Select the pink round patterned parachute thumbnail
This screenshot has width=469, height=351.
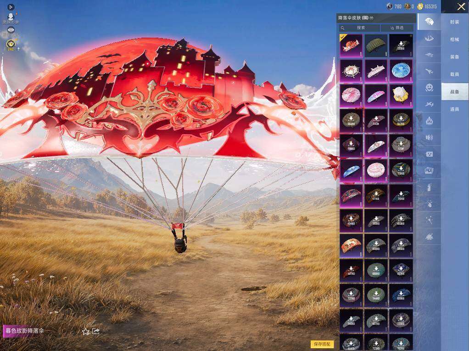click(x=351, y=96)
